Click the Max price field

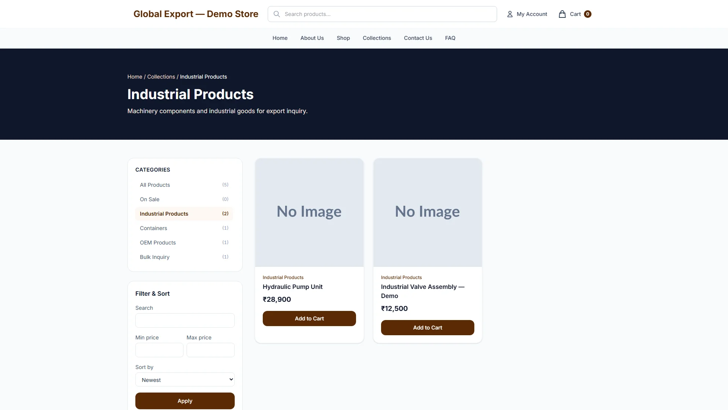coord(210,350)
